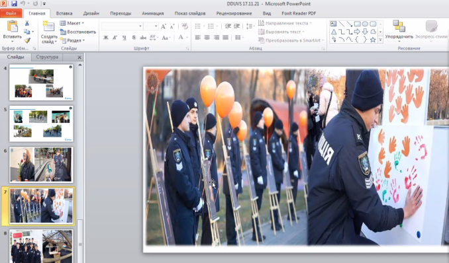Pick the Left Brace shape
The image size is (449, 263).
point(357,40)
